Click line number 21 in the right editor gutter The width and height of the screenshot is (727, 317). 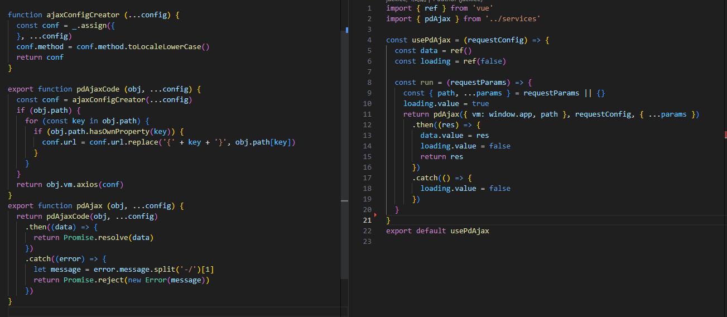point(367,220)
